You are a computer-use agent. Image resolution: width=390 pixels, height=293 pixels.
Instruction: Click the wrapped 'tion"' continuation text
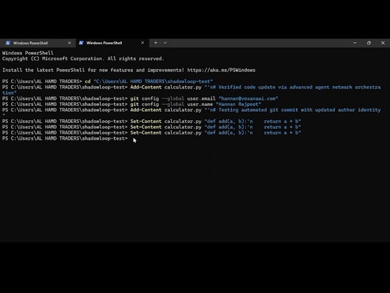[x=9, y=93]
